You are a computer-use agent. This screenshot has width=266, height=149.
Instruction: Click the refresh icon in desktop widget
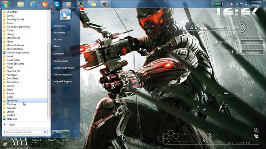(221, 42)
